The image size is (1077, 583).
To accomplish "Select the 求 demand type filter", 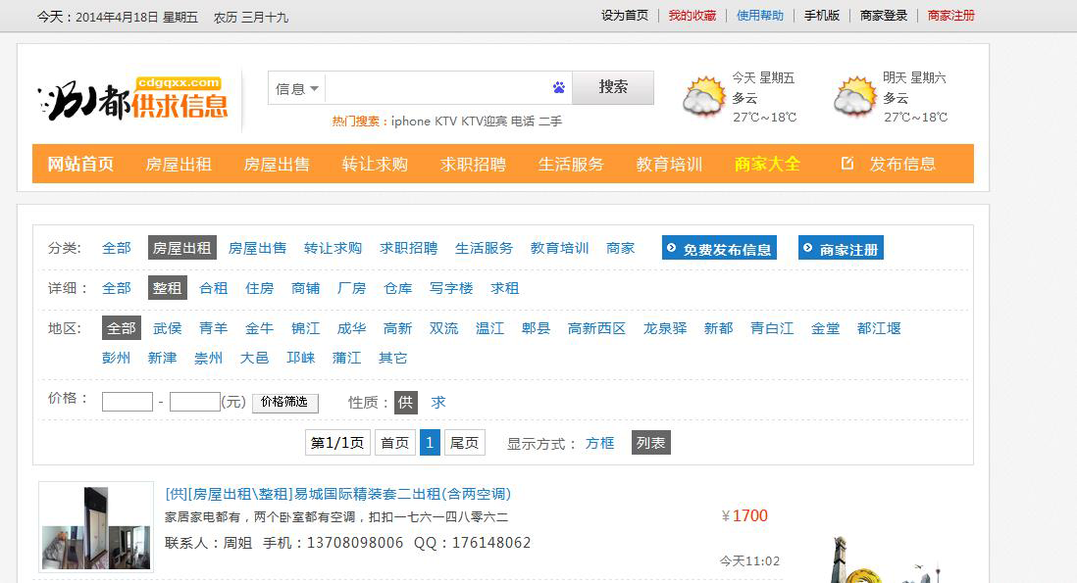I will 438,402.
